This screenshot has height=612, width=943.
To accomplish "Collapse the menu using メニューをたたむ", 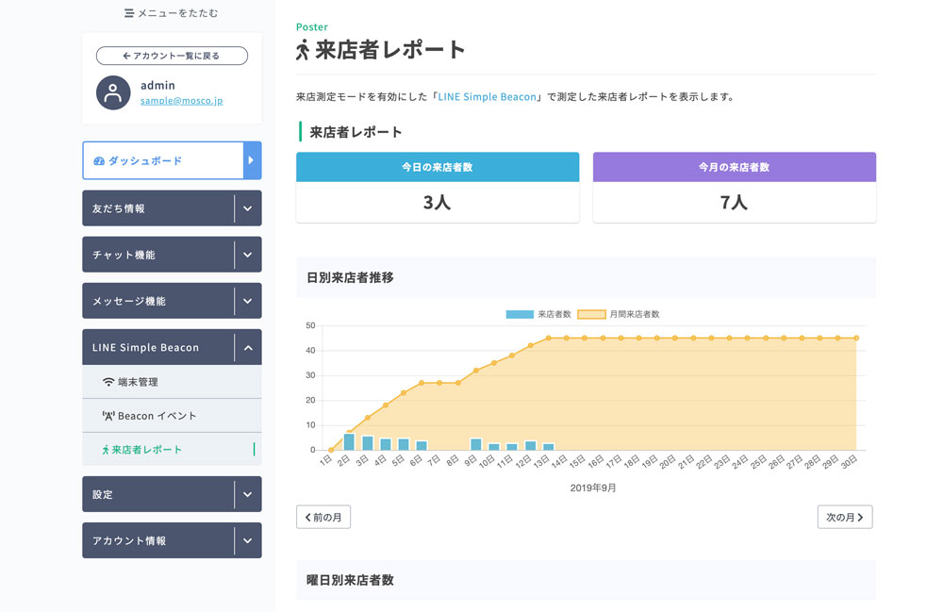I will 172,13.
